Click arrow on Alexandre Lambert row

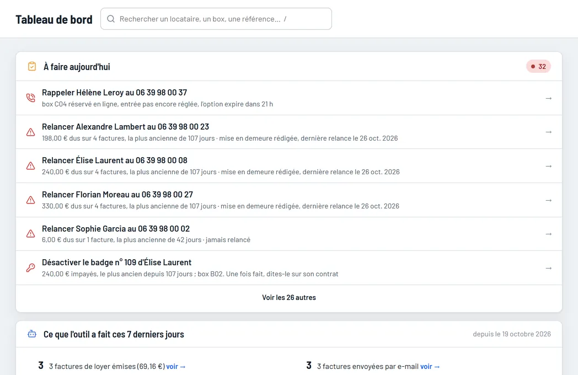click(549, 132)
